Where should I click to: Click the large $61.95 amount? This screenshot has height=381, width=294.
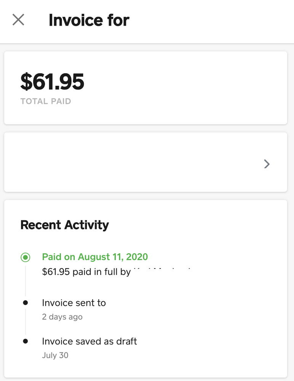click(52, 82)
